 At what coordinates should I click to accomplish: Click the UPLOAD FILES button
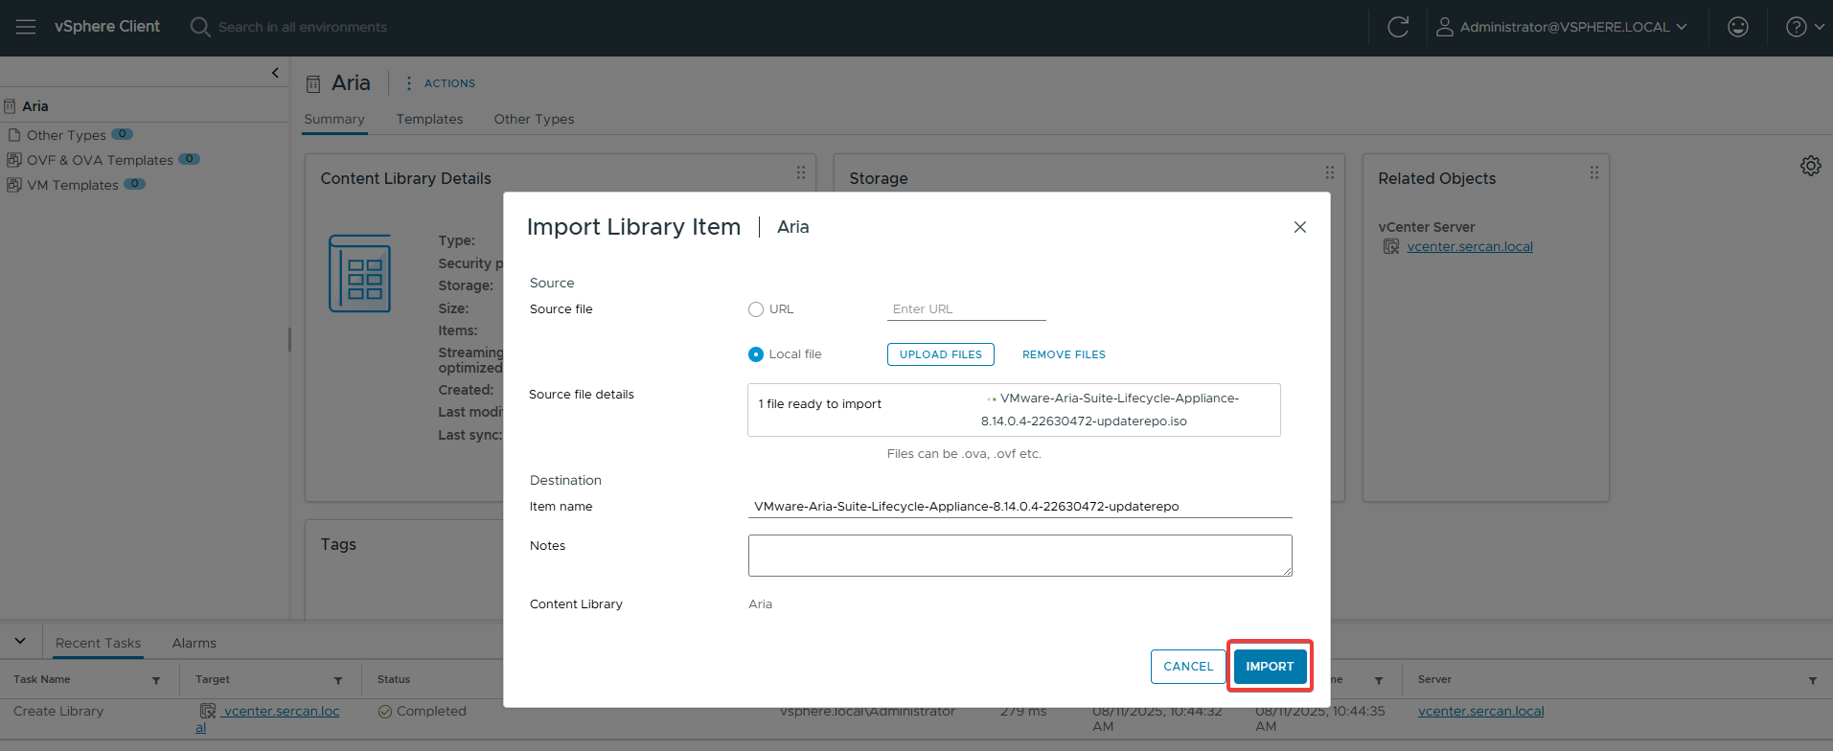tap(941, 354)
